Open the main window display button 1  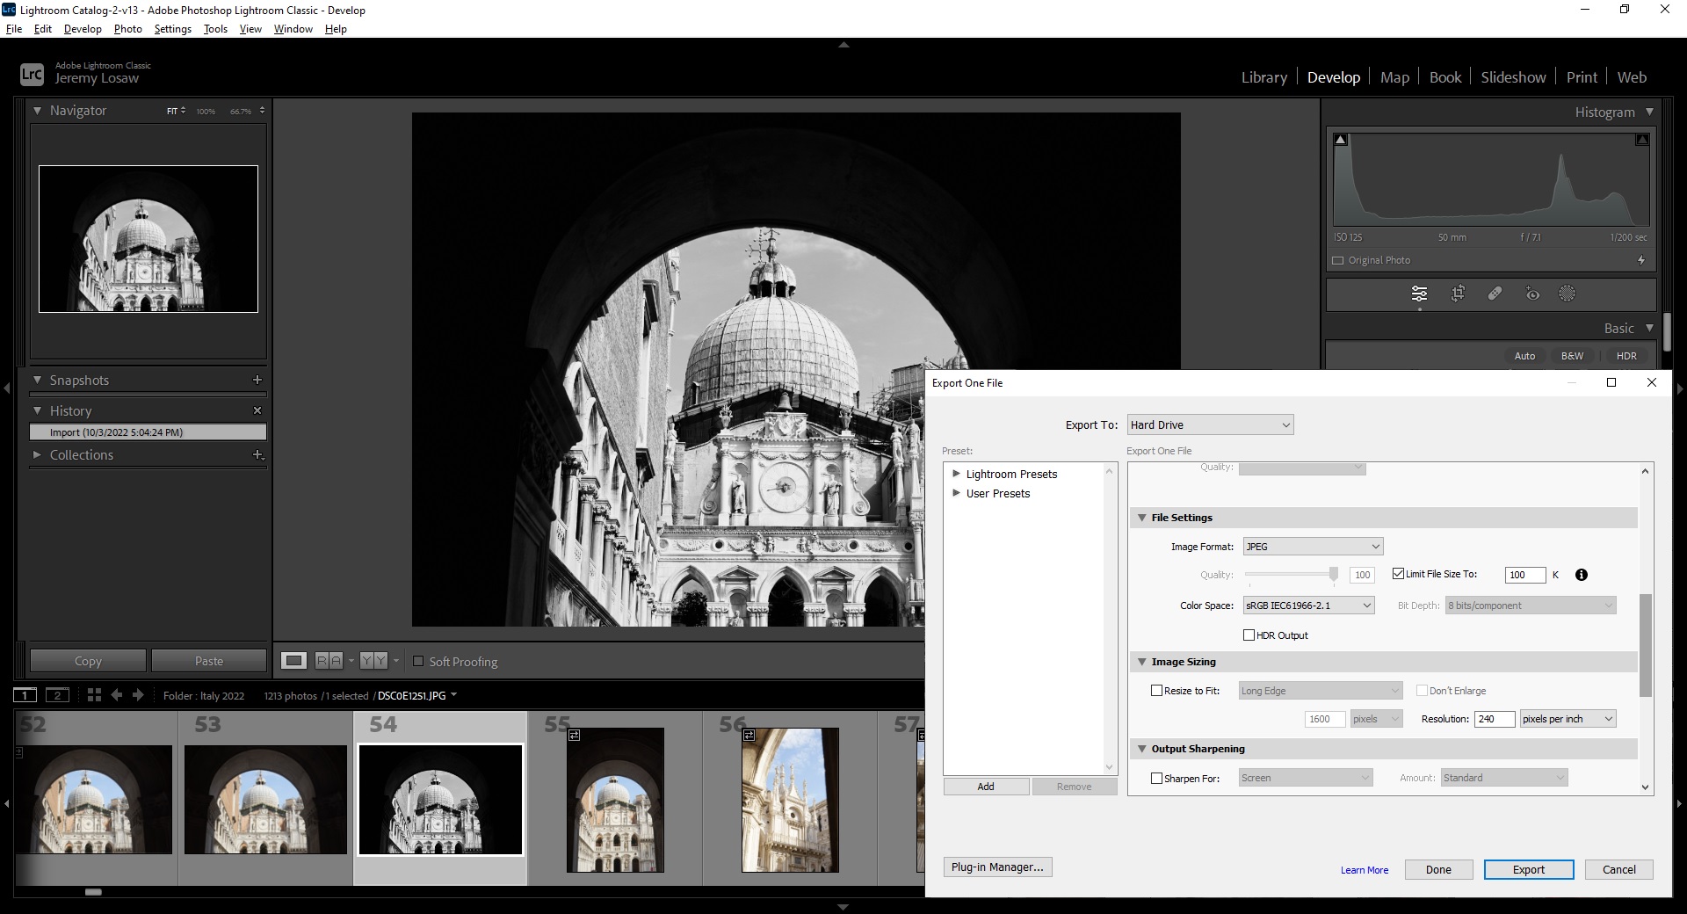tap(25, 695)
